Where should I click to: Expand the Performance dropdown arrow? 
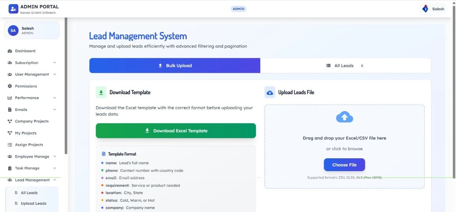(55, 98)
